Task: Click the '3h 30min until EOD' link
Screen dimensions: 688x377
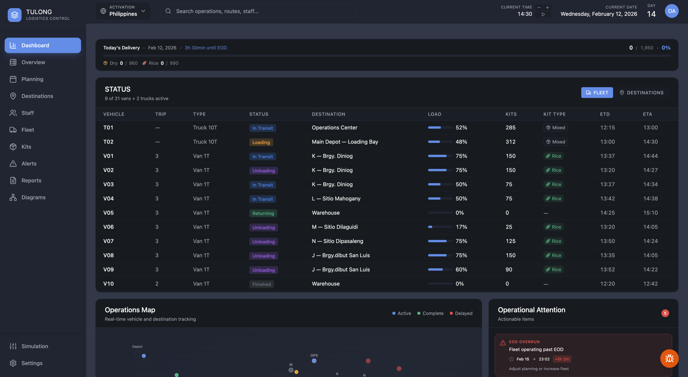Action: (x=206, y=48)
